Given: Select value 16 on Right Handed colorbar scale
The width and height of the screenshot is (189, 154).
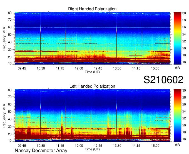Looking at the screenshot, I should (184, 62).
